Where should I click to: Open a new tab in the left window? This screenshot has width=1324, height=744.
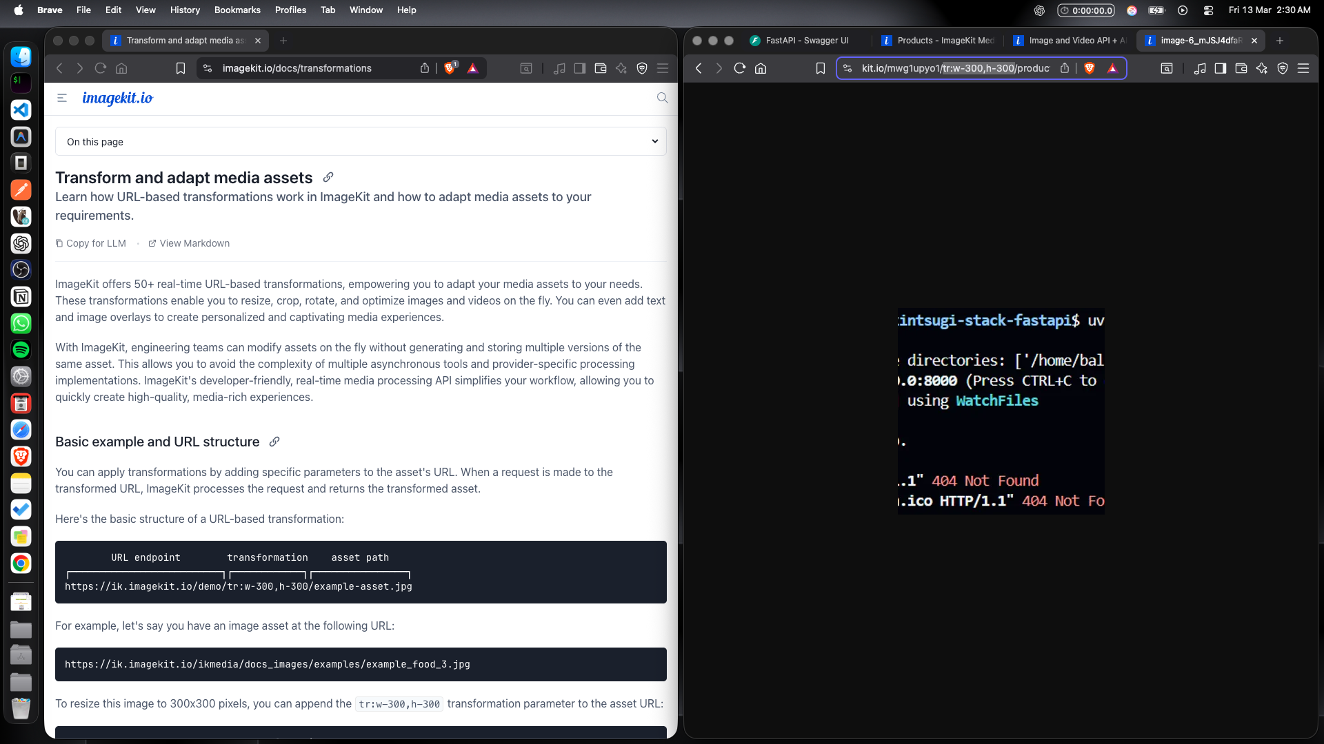tap(283, 41)
